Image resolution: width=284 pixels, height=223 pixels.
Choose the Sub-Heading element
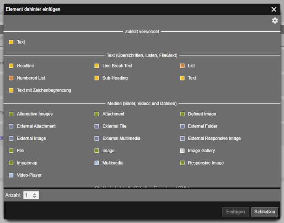pyautogui.click(x=111, y=78)
